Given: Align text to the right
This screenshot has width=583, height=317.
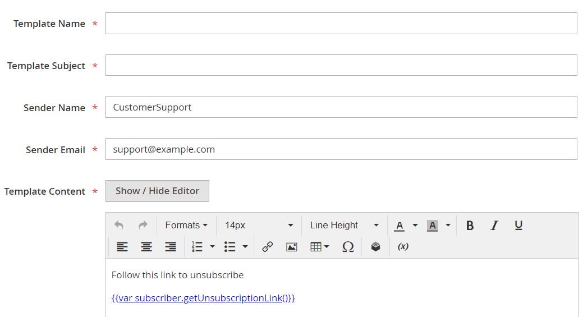Looking at the screenshot, I should [171, 247].
